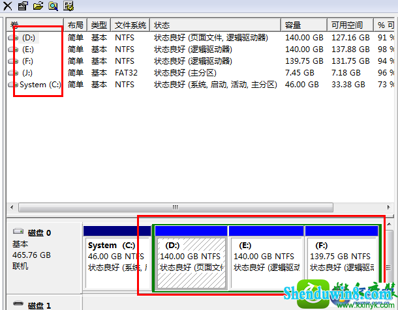
Task: Click status 状态良好 (页面文件, 逻辑驱动器)
Action: [x=211, y=38]
